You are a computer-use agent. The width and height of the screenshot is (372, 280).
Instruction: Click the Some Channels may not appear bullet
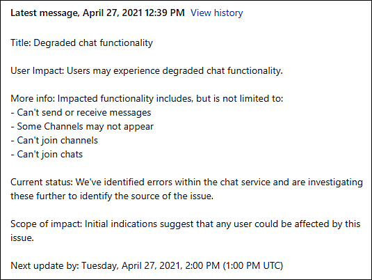[x=82, y=127]
